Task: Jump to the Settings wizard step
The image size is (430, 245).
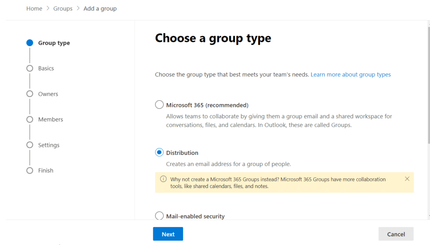Action: tap(49, 145)
